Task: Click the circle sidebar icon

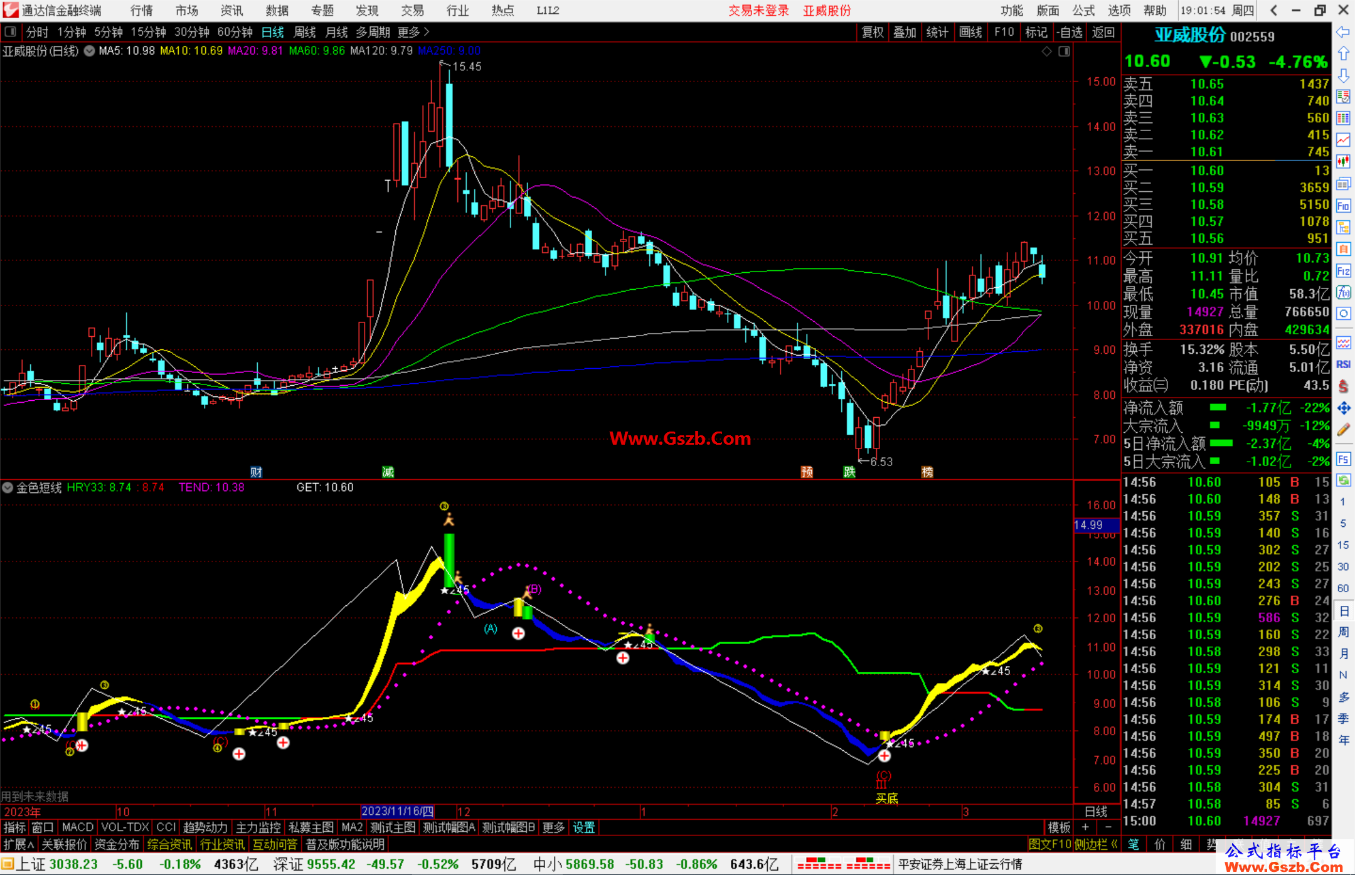Action: click(x=1343, y=314)
